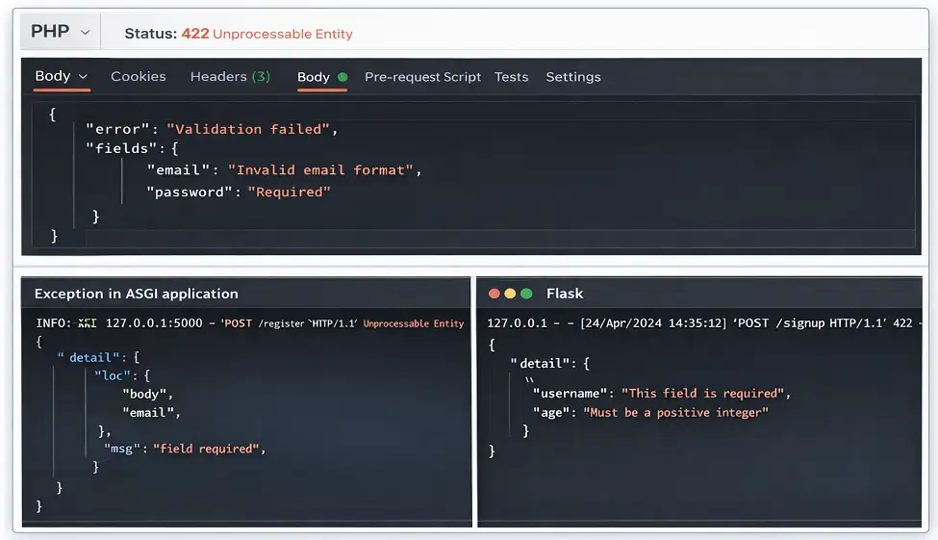
Task: Expand the response Body dropdown chevron
Action: tap(83, 77)
